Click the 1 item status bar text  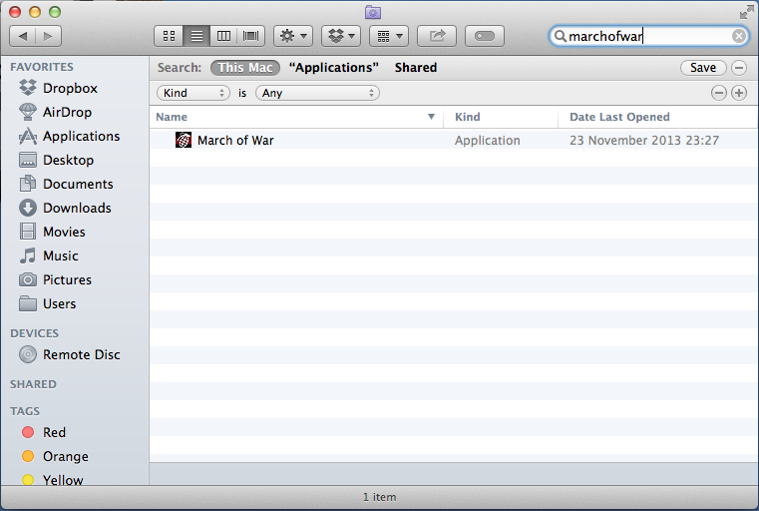pos(379,497)
